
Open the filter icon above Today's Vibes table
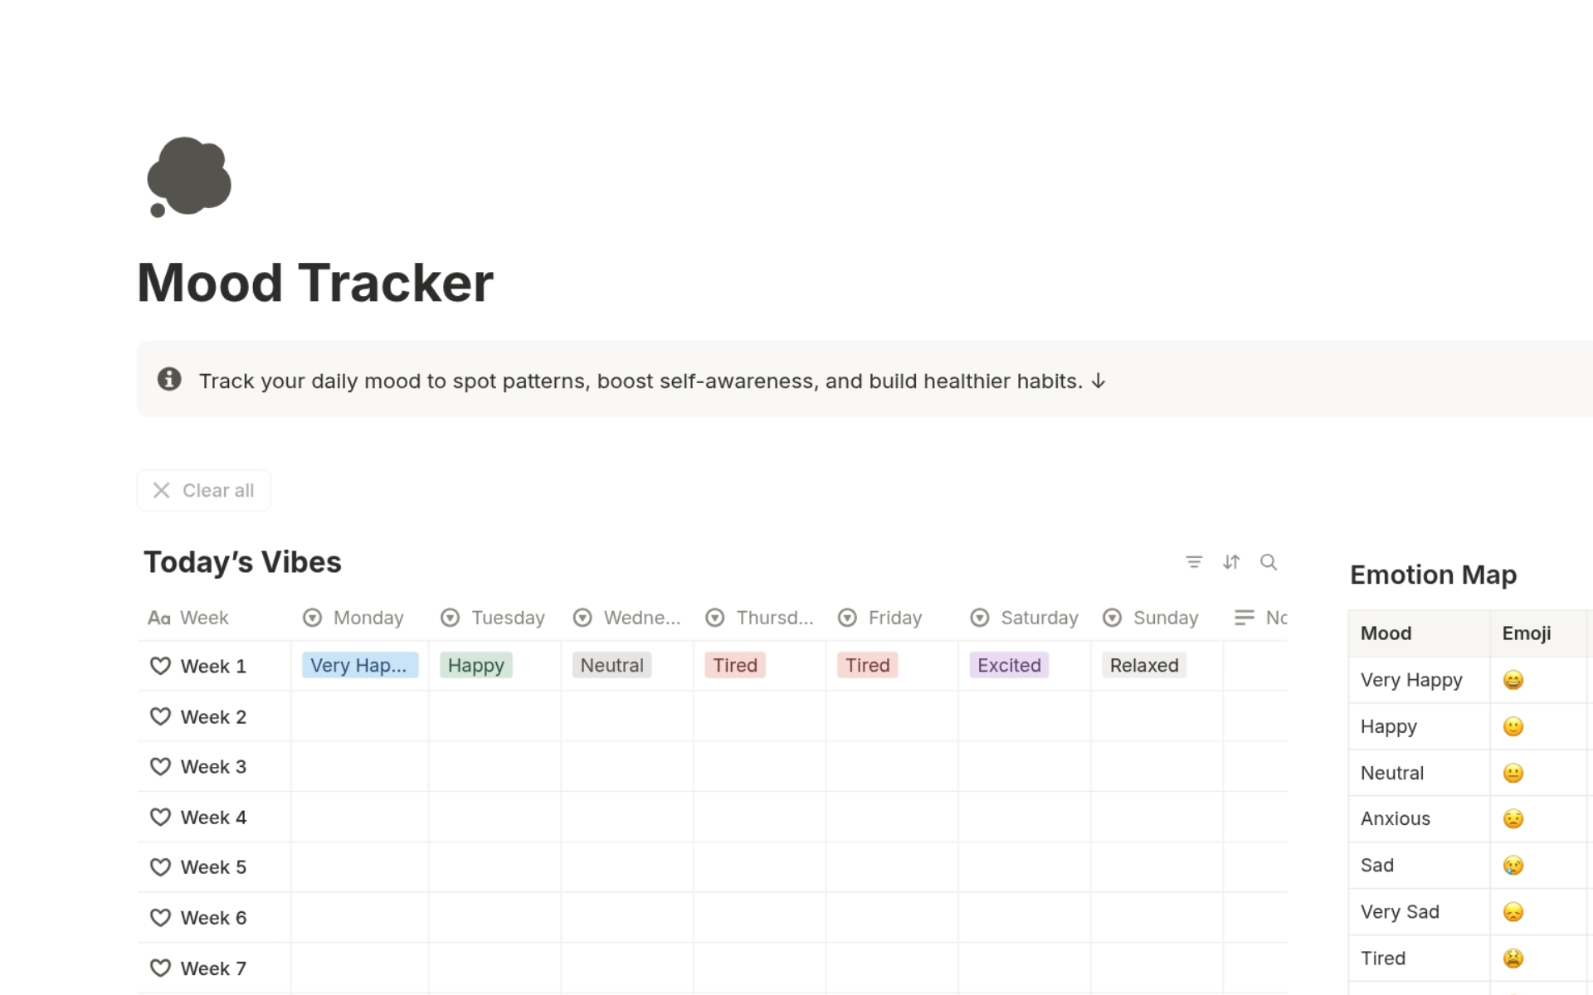pos(1195,562)
